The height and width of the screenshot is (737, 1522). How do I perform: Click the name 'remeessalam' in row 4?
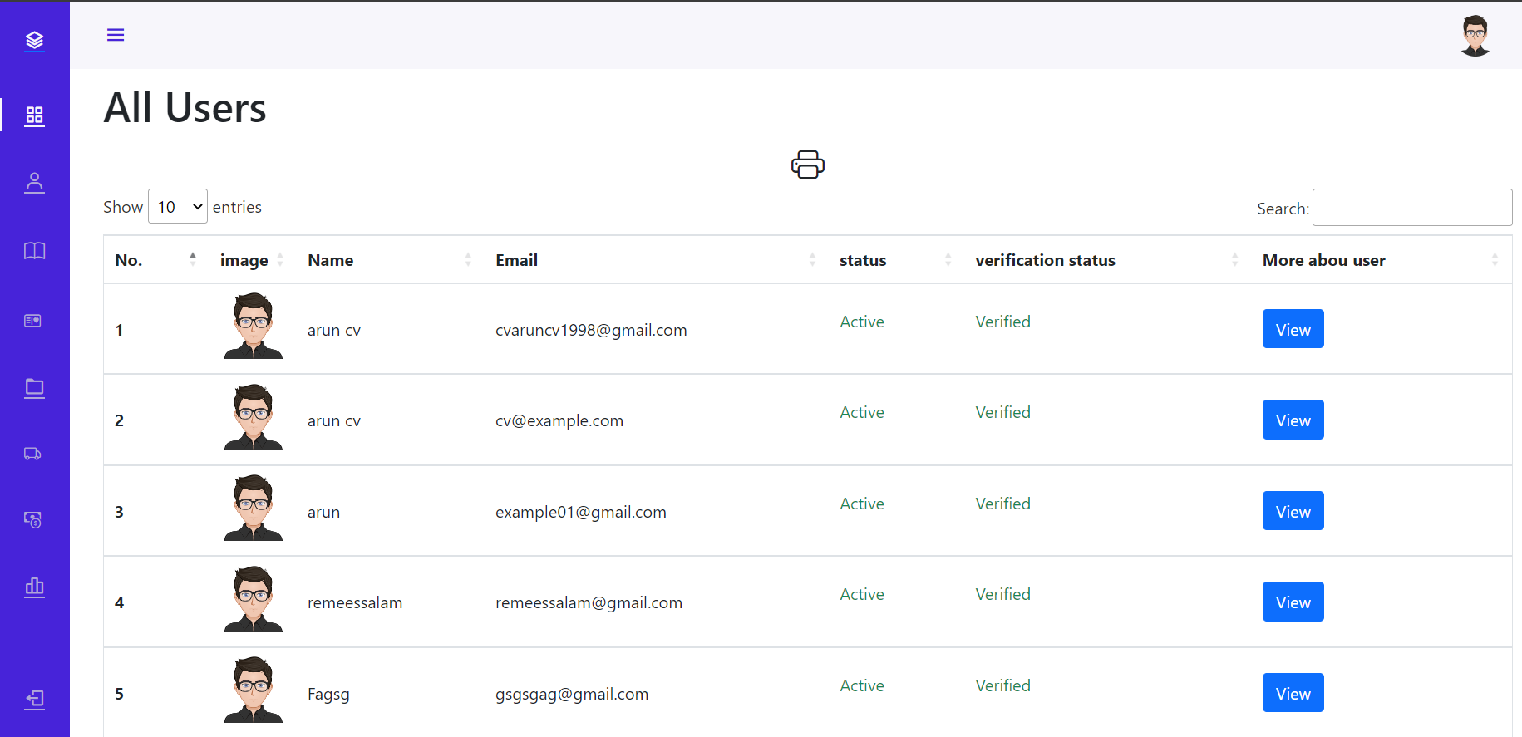point(355,603)
